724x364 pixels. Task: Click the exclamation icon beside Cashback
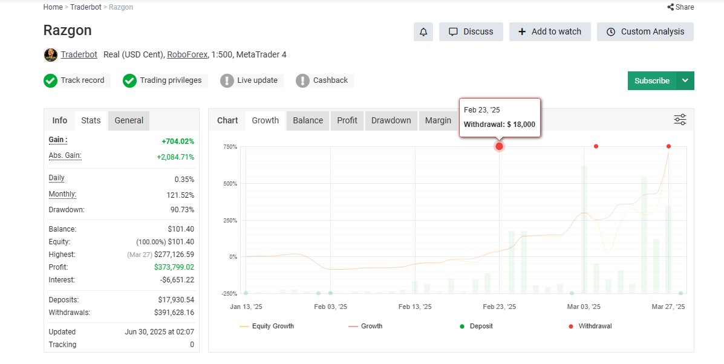(303, 81)
